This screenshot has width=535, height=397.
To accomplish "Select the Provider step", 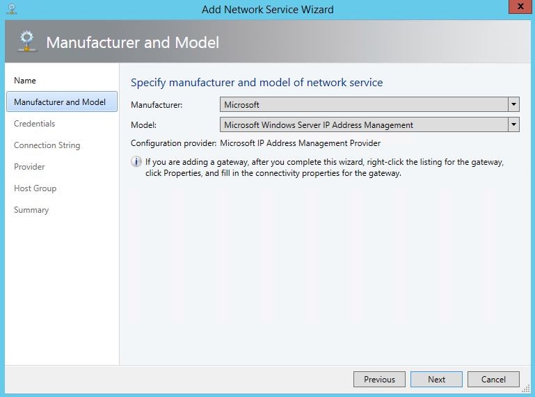I will click(29, 167).
